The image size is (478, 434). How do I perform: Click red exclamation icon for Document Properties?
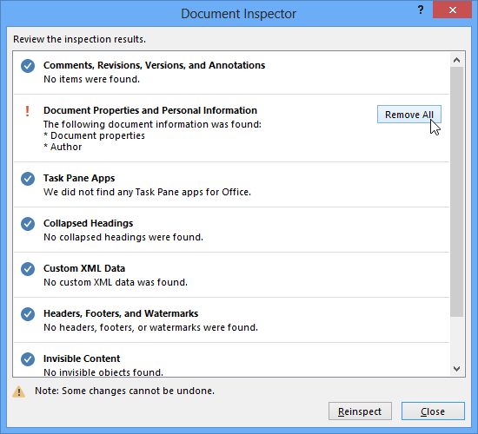click(x=28, y=111)
